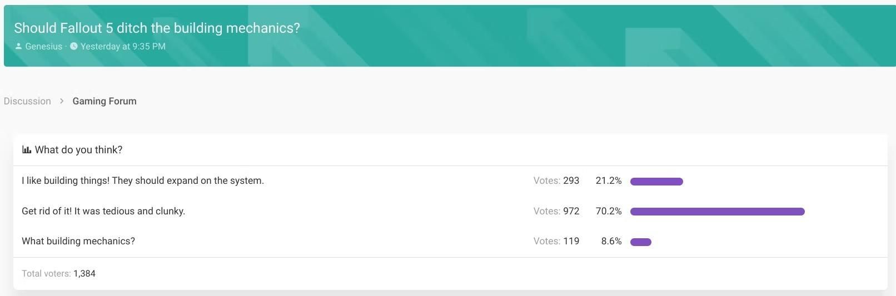The height and width of the screenshot is (296, 896).
Task: Go to the Discussion breadcrumb
Action: tap(27, 101)
